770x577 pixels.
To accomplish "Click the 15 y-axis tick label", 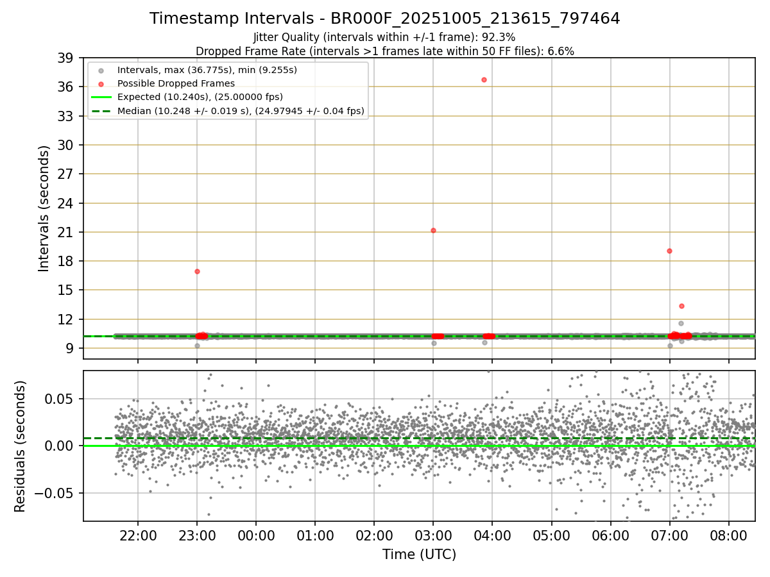I will (65, 290).
